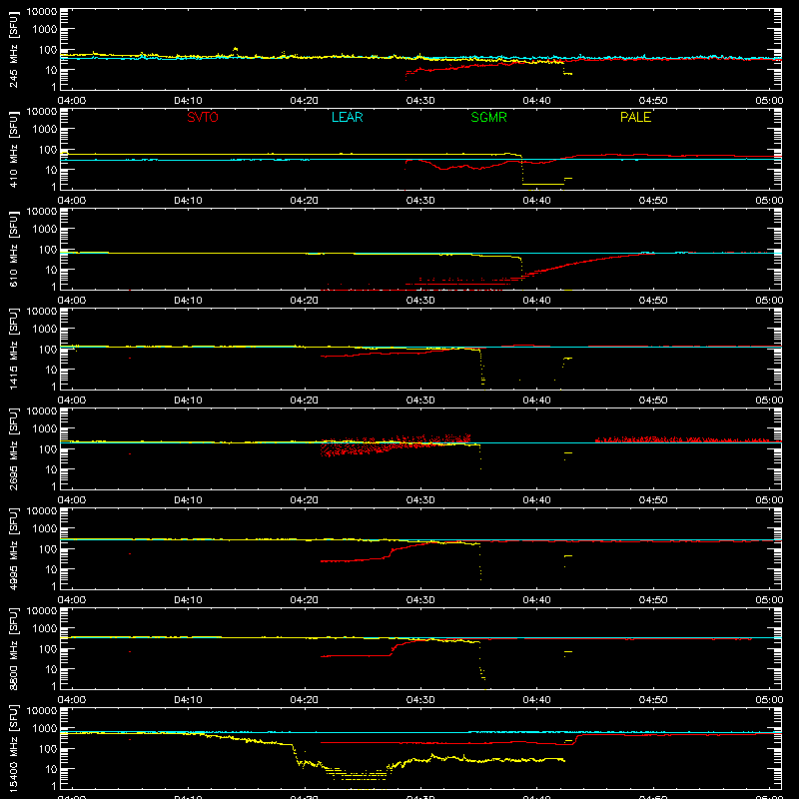Click the 04:50 tick under the 610 MHz panel
Screen dimensions: 799x799
point(653,301)
